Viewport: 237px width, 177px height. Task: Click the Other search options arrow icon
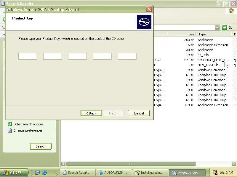[10, 124]
